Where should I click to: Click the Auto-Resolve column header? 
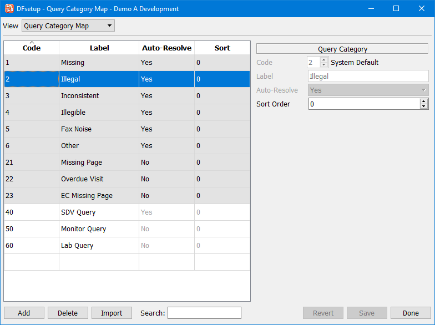click(166, 48)
